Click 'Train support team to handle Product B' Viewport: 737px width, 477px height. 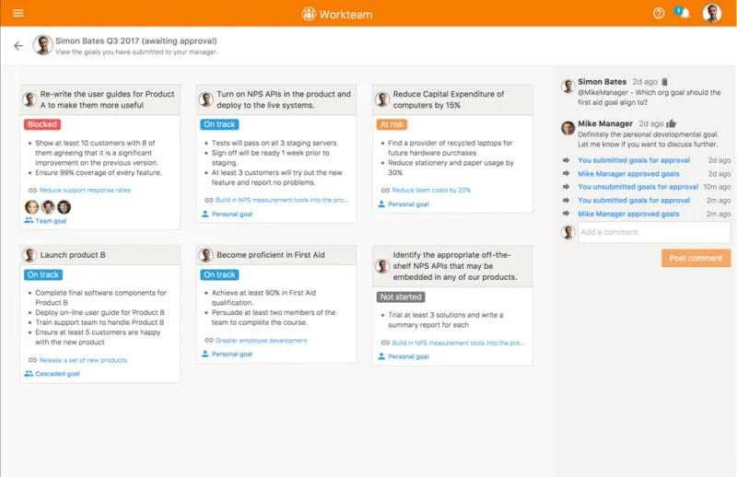99,322
